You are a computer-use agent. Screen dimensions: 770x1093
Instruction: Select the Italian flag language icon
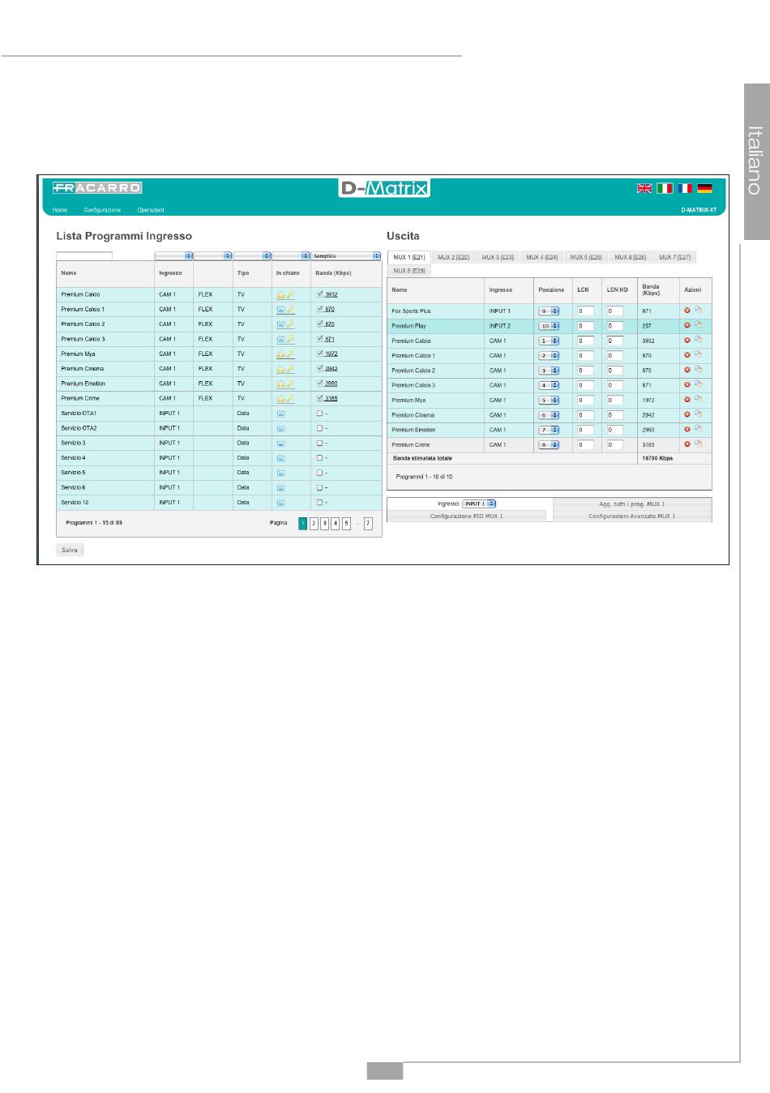(665, 188)
